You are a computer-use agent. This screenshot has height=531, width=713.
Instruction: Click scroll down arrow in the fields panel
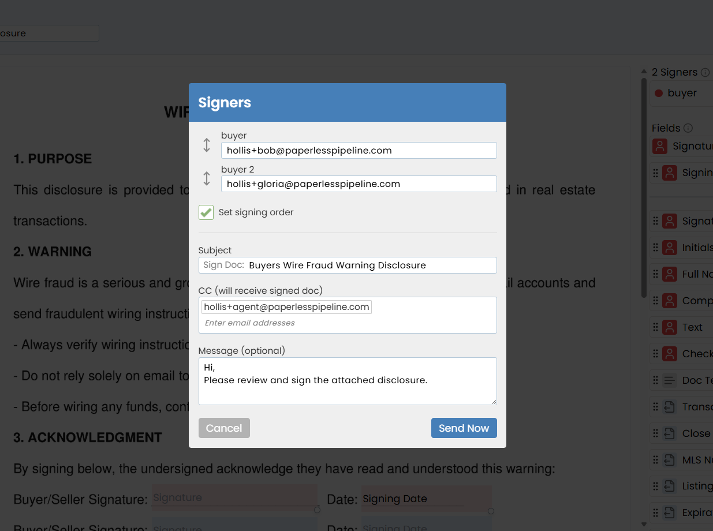644,524
